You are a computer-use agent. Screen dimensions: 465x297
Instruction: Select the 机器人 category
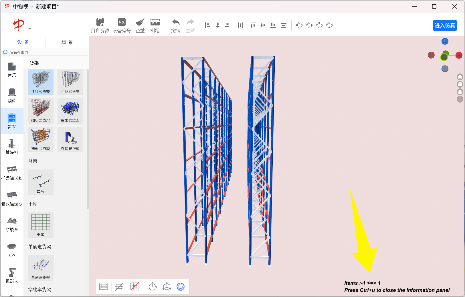click(12, 276)
